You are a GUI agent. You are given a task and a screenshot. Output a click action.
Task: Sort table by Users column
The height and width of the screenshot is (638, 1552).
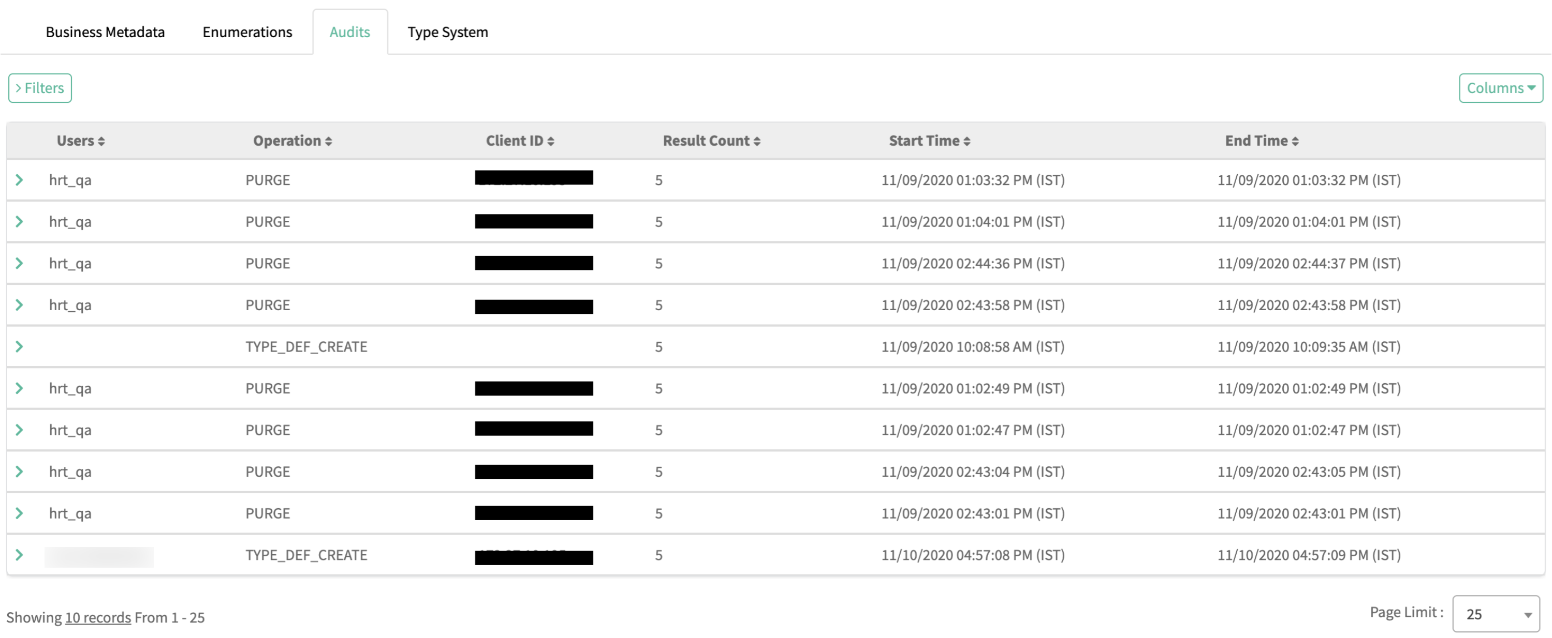click(81, 141)
